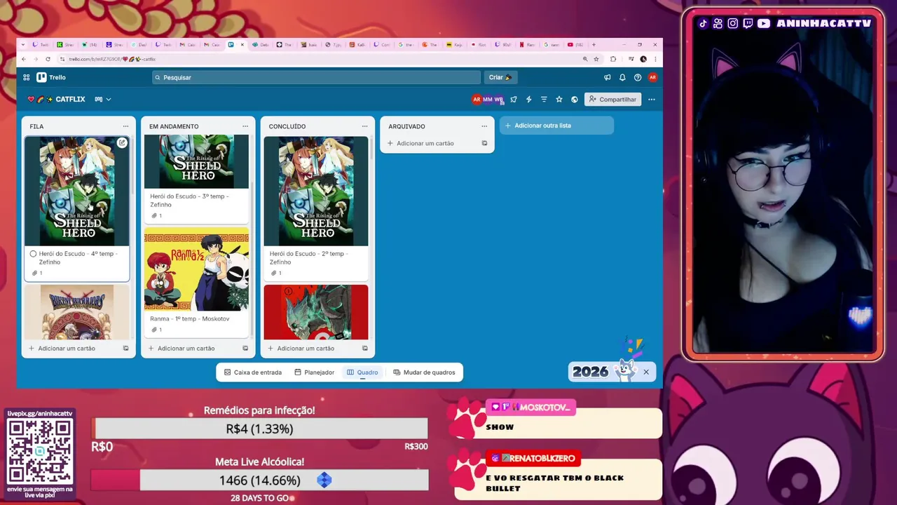
Task: Open the EM ANDAMENTO list actions menu
Action: pyautogui.click(x=245, y=126)
